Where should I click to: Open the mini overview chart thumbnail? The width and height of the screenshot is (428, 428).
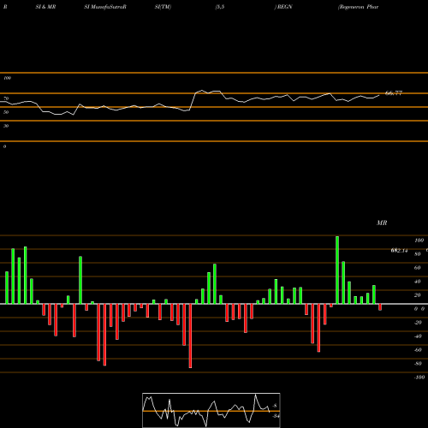click(x=211, y=410)
